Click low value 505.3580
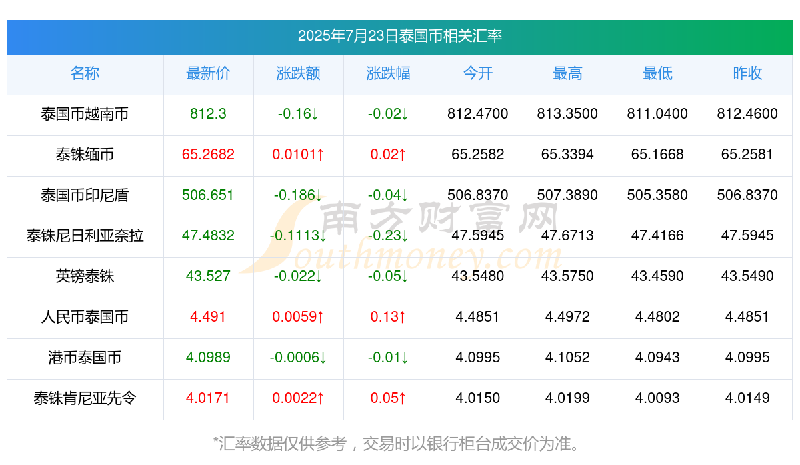This screenshot has width=800, height=465. (x=657, y=195)
